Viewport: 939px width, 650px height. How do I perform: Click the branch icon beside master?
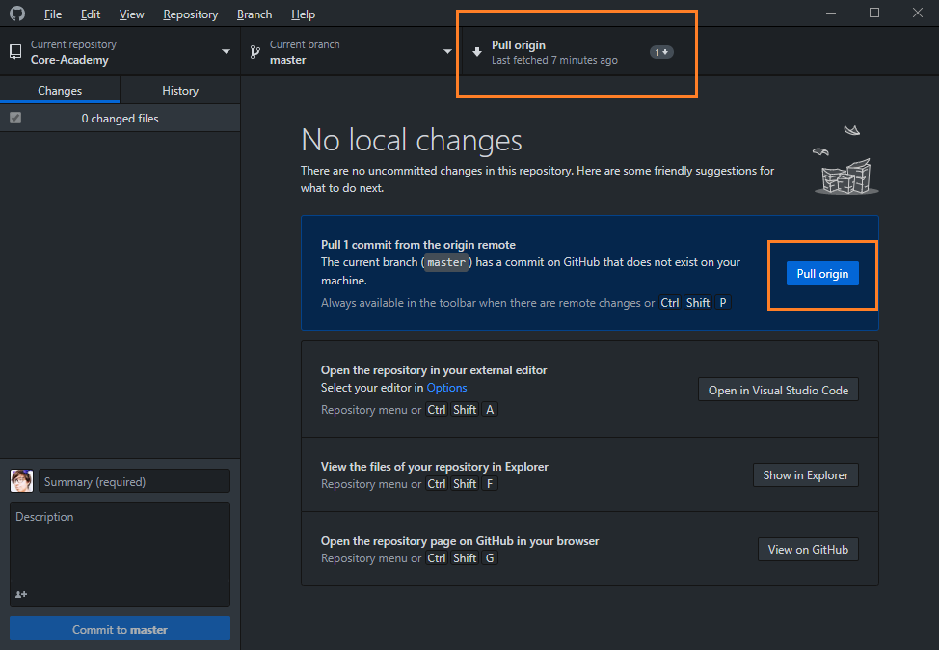[x=255, y=52]
